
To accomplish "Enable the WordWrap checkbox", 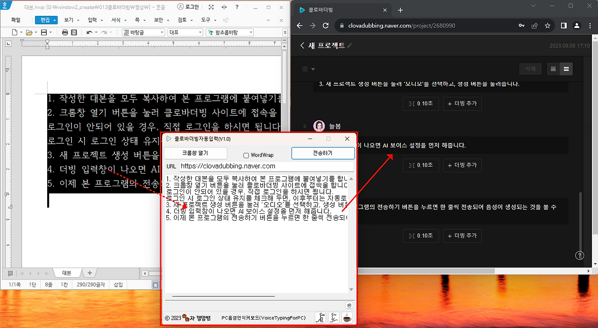I will coord(245,154).
